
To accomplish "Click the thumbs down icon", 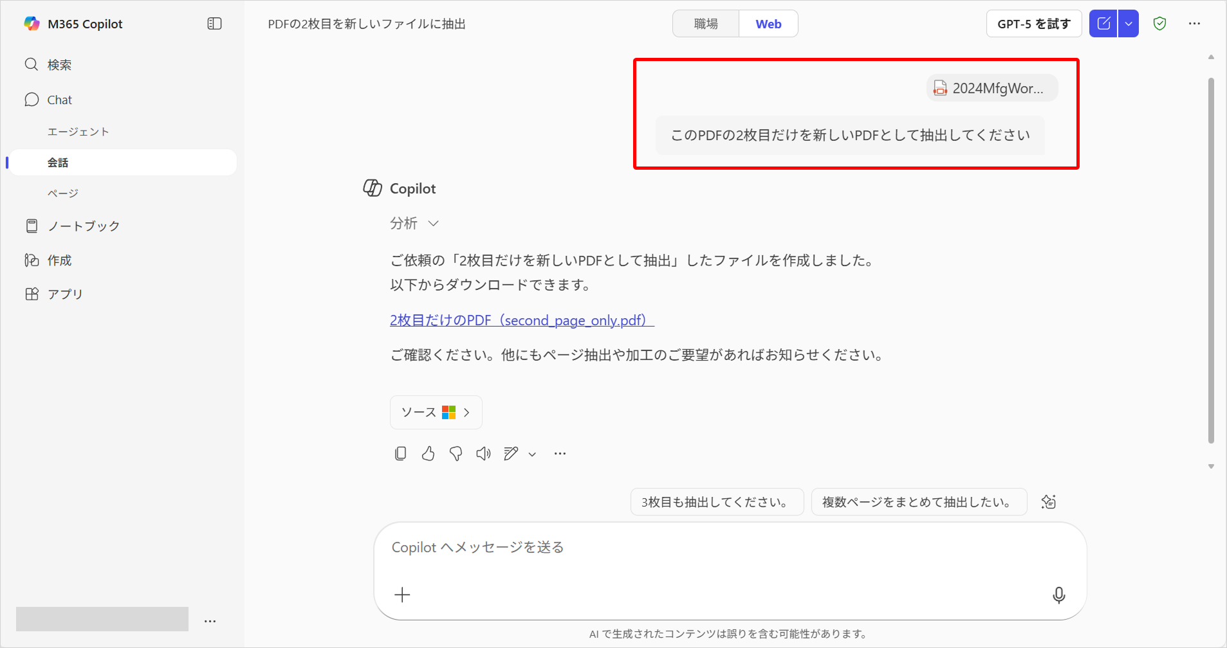I will pyautogui.click(x=456, y=454).
